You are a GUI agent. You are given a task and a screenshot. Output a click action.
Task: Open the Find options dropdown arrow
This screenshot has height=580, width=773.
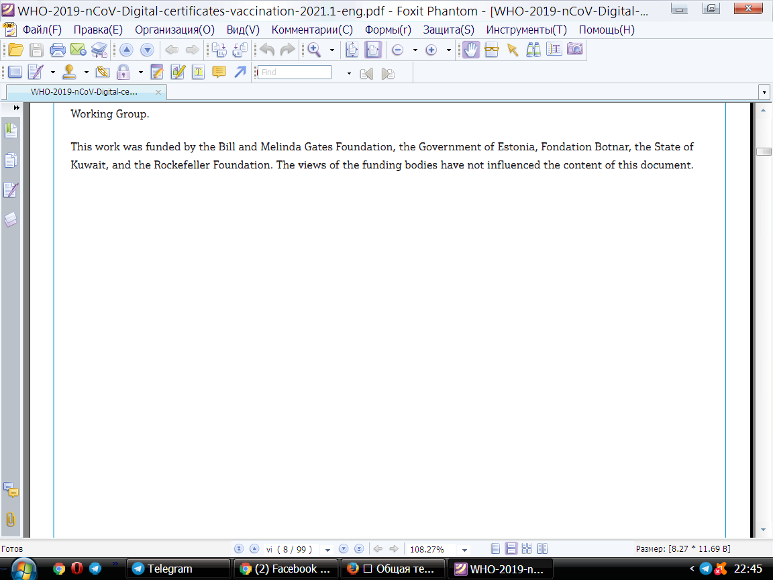pyautogui.click(x=349, y=73)
